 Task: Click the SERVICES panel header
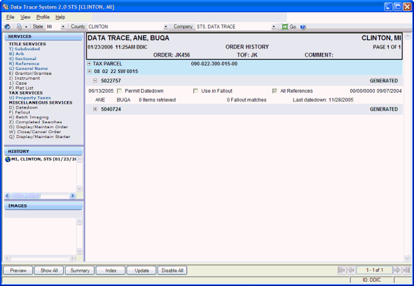tap(44, 37)
